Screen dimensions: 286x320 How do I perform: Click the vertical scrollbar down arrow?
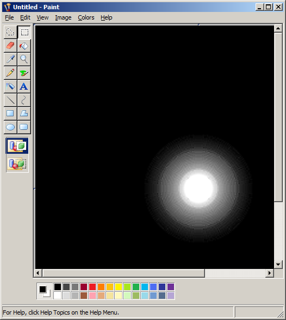click(278, 265)
